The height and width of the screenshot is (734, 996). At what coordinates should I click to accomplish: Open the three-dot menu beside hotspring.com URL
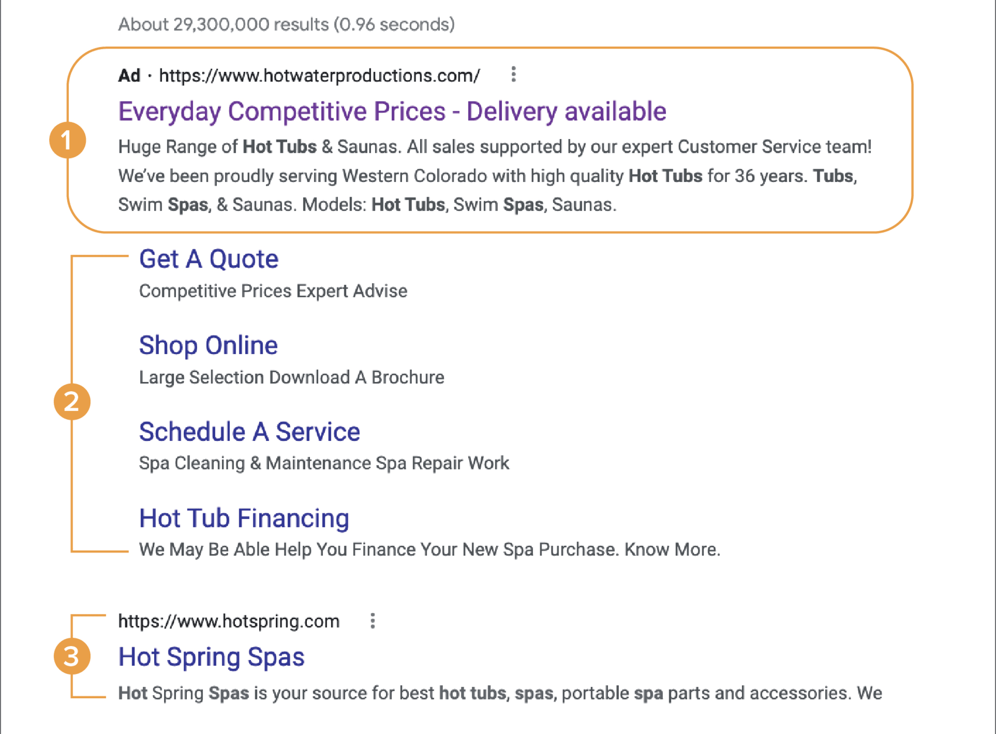click(x=373, y=621)
